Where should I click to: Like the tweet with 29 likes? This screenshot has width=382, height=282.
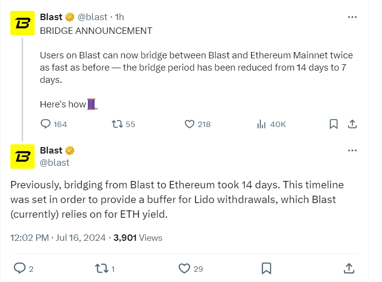point(191,269)
